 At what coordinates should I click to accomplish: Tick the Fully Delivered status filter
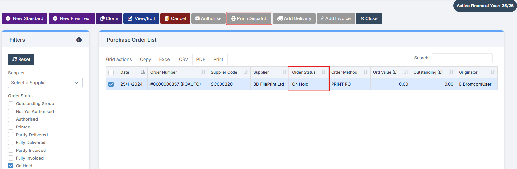(x=11, y=142)
